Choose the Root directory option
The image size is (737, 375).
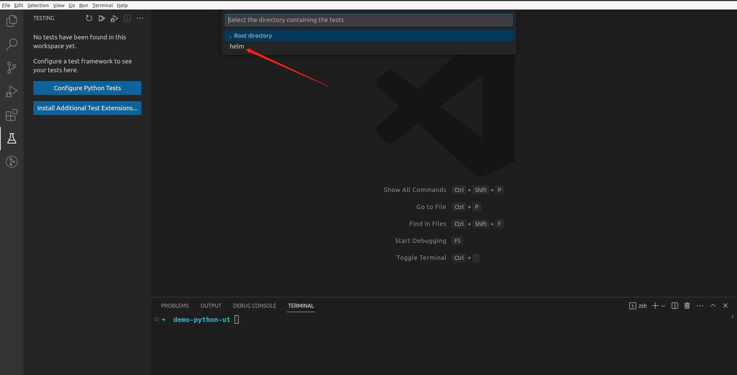(368, 36)
